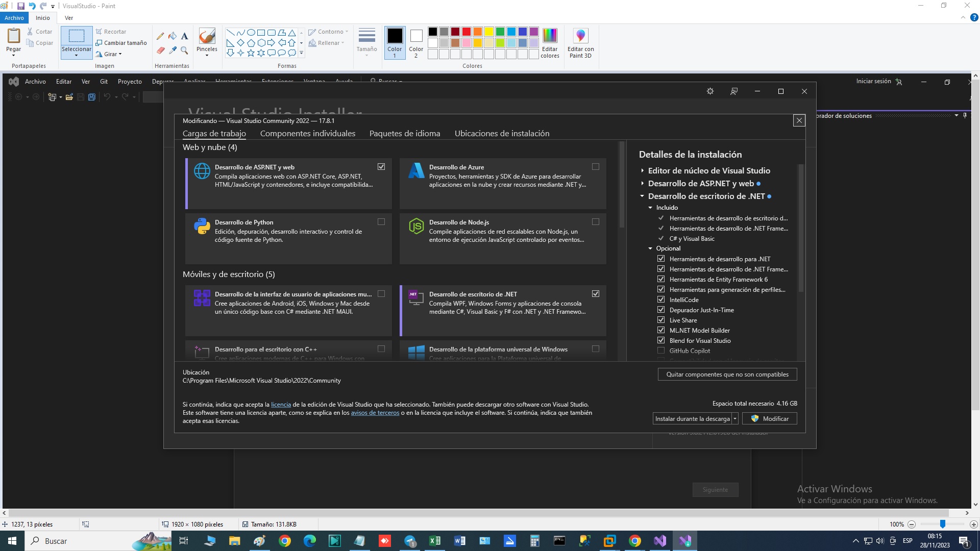This screenshot has width=980, height=551.
Task: Click the Desarrollo de Azure logo icon
Action: click(416, 170)
